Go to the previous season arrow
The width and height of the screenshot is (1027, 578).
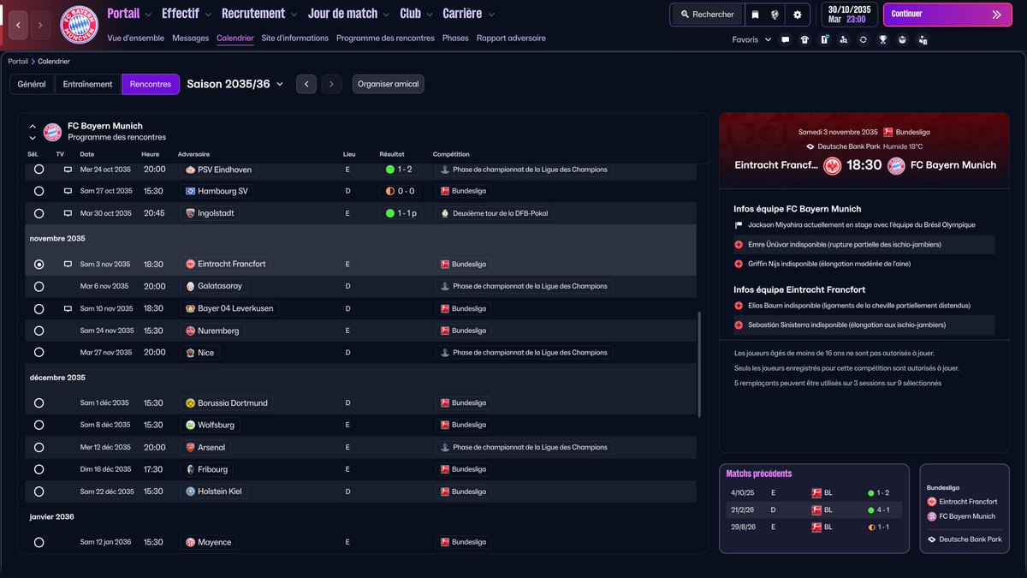tap(306, 84)
